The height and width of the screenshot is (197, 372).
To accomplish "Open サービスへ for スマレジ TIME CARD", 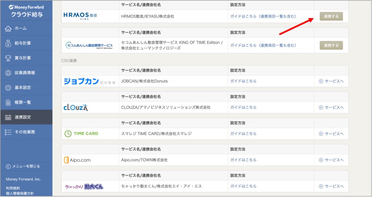I will click(x=331, y=134).
